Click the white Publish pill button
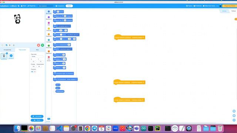This screenshot has height=133, width=237. 69,6
